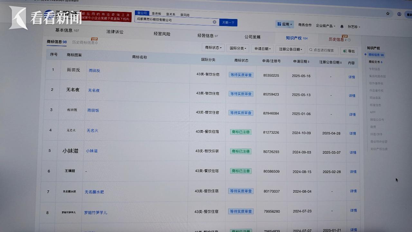Open the 商务合作 link
The image size is (412, 232).
point(305,25)
